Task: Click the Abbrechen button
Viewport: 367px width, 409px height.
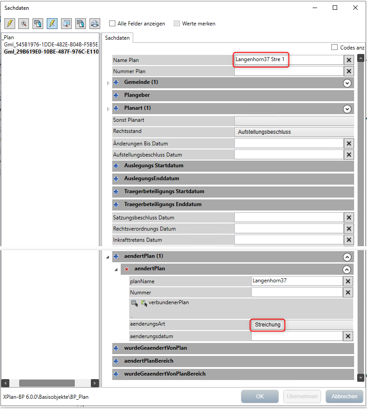Action: pos(344,396)
